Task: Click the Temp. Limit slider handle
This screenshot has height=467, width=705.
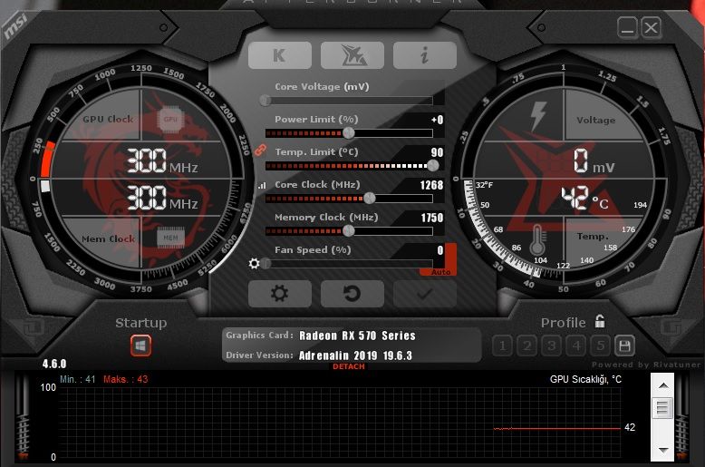Action: pos(433,166)
